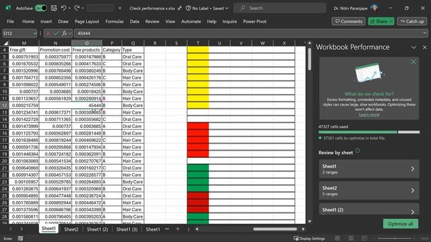Click the Optimize all button

coord(401,224)
